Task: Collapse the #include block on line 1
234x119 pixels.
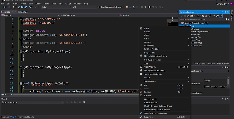Action: tap(21, 19)
